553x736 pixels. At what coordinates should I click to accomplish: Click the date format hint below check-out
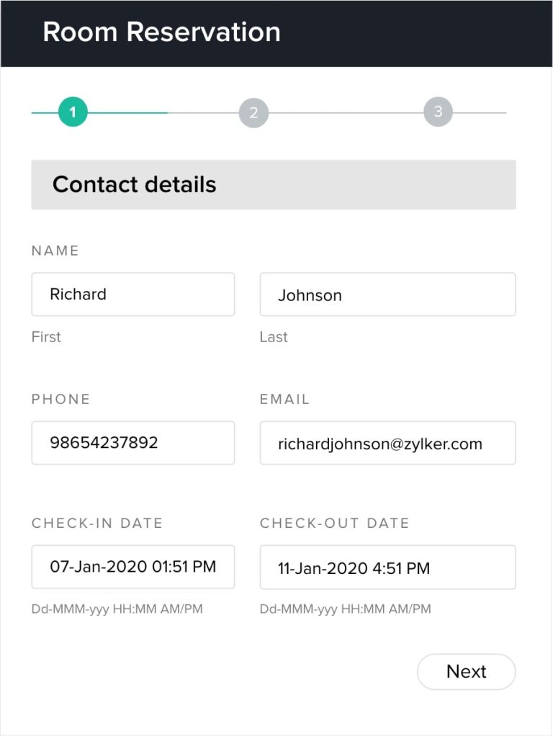[x=346, y=609]
